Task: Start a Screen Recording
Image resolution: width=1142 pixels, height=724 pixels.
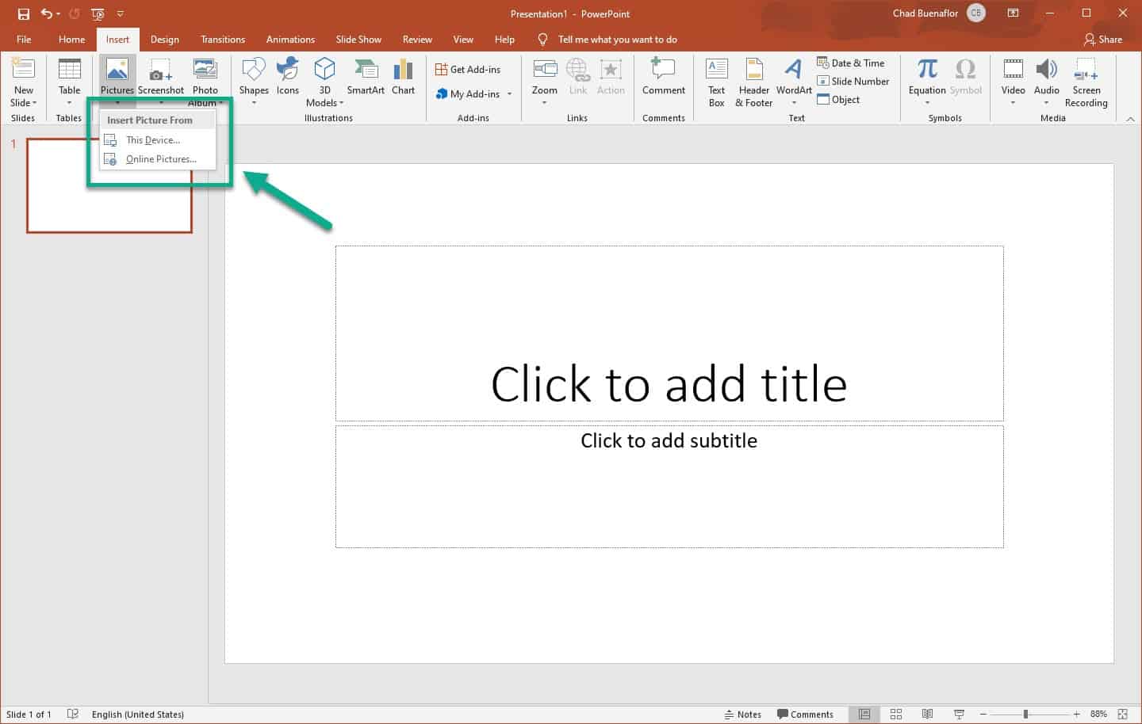Action: [x=1086, y=79]
